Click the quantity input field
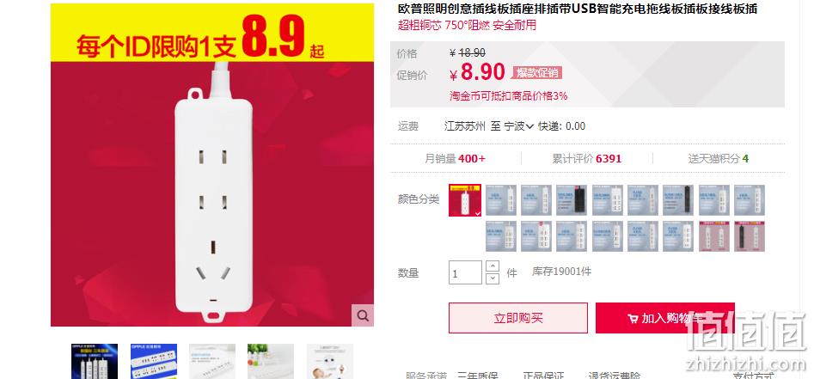 465,272
